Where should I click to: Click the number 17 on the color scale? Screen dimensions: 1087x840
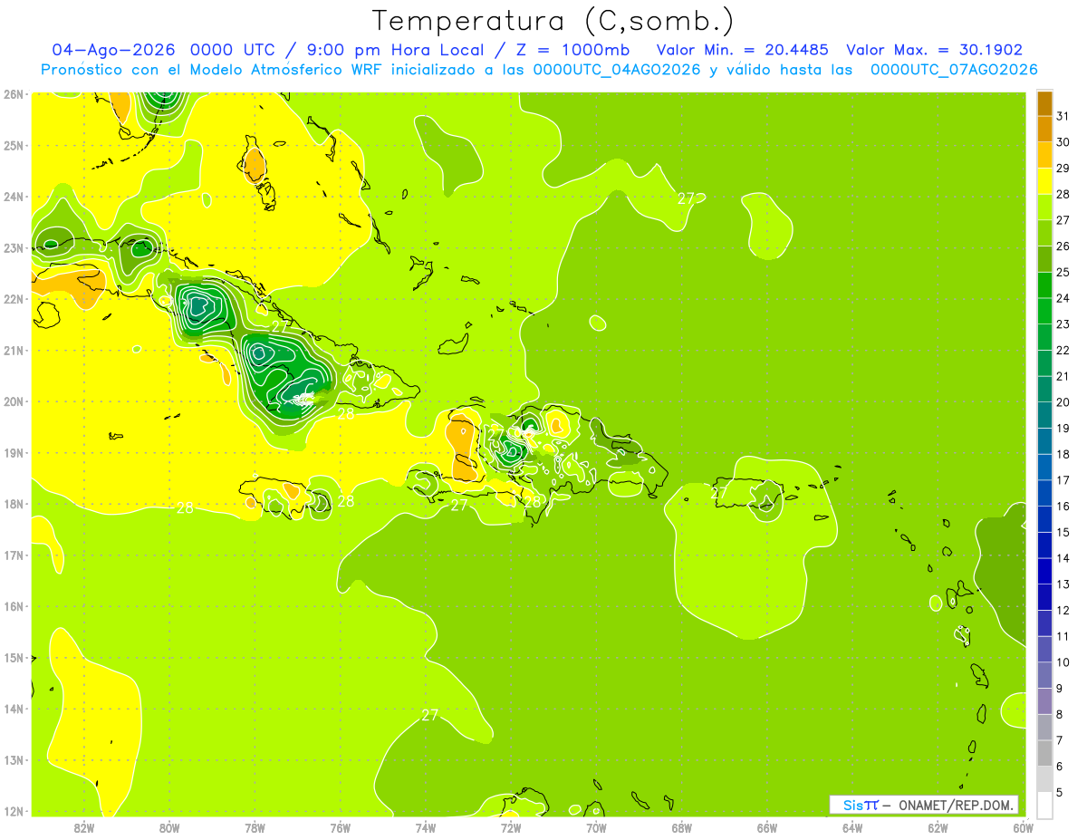click(1063, 480)
